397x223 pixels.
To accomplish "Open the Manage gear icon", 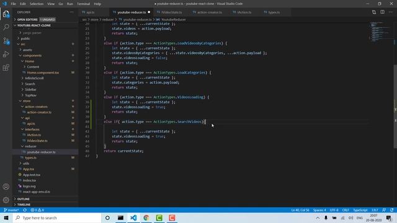I will [6, 200].
